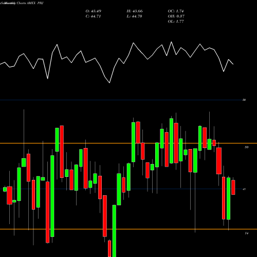Select the close value 'C: 44.71'
The image size is (257, 257).
click(93, 16)
